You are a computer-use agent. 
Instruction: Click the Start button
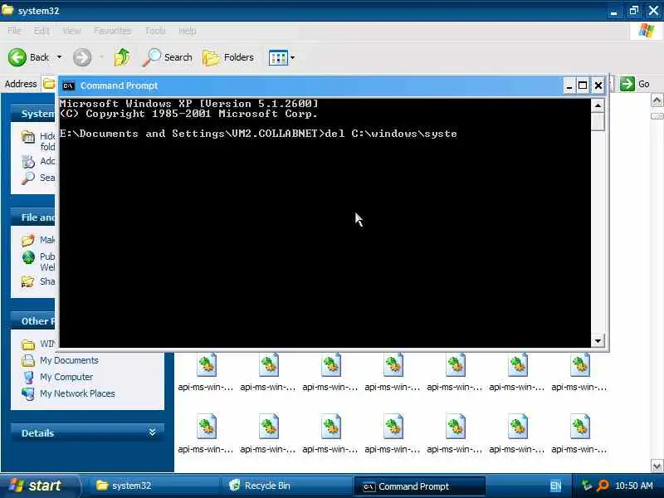pyautogui.click(x=39, y=486)
